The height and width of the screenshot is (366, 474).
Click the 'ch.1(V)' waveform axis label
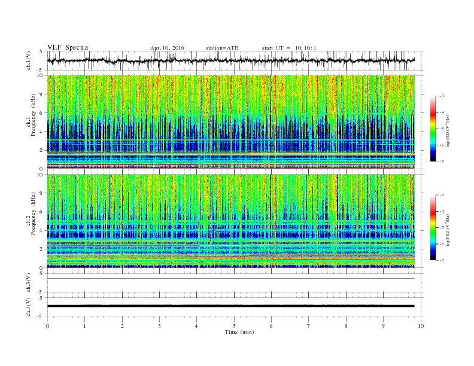(x=29, y=60)
